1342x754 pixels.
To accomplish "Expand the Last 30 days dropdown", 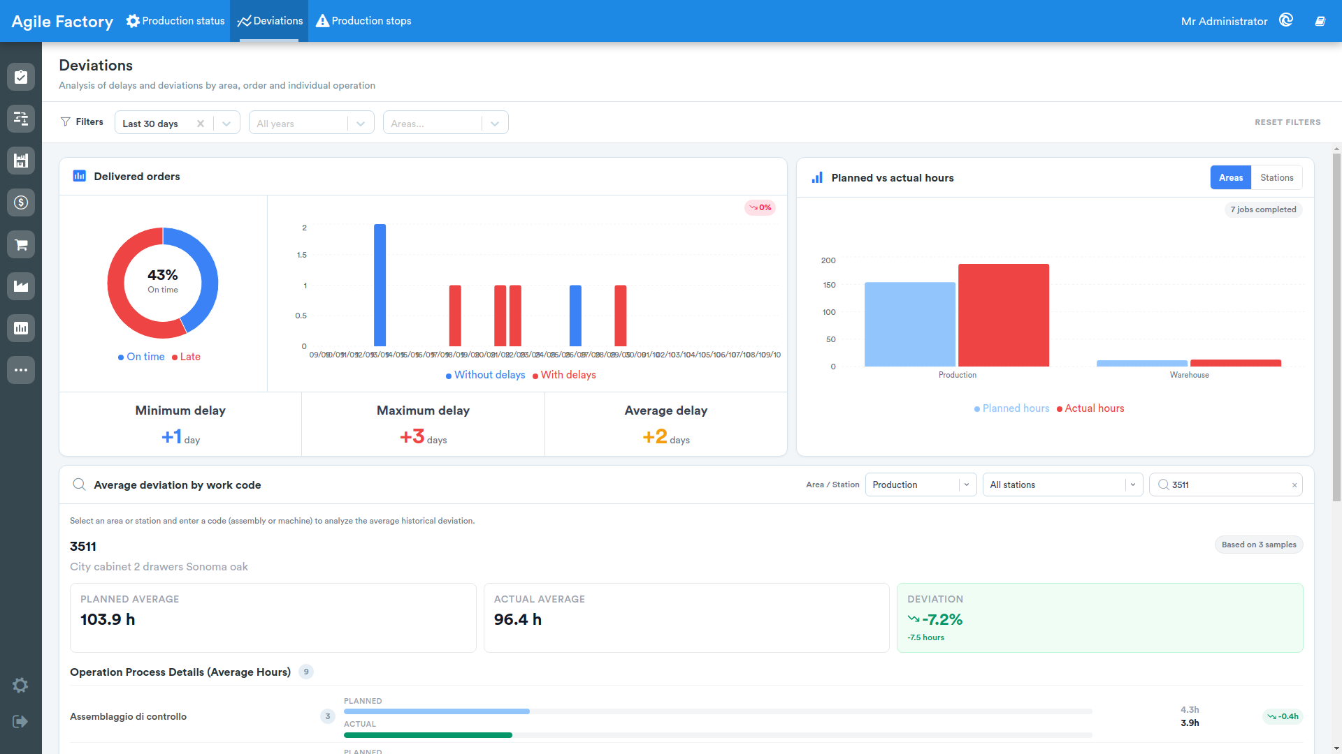I will pyautogui.click(x=226, y=124).
